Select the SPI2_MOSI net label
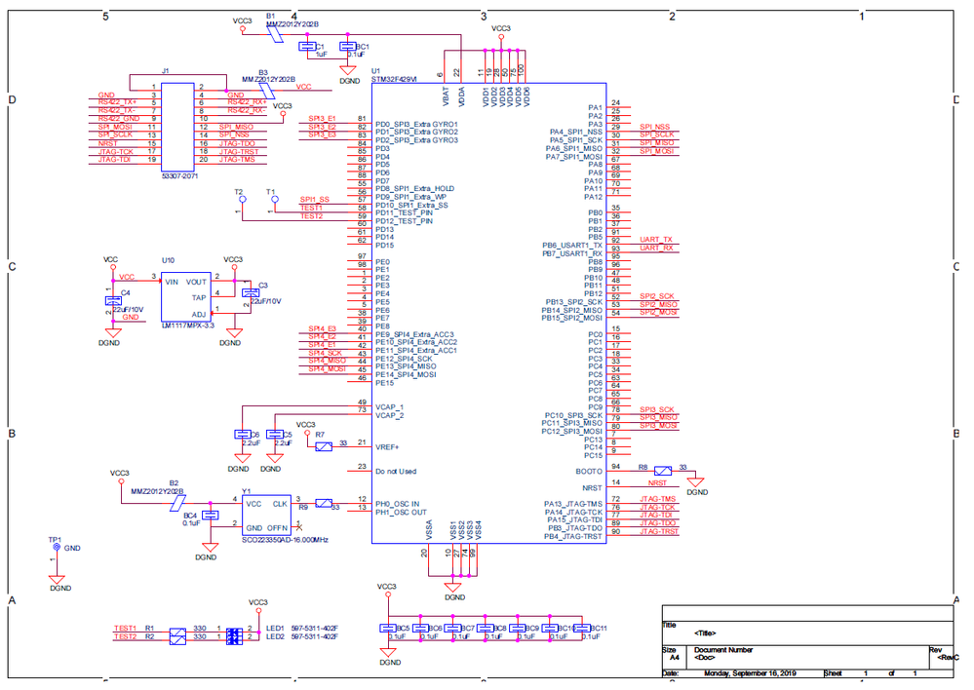Viewport: 974px width, 690px height. click(658, 313)
